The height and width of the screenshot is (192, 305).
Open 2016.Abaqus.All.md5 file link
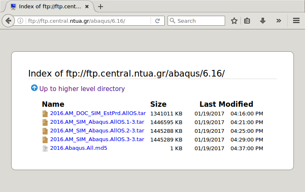(79, 148)
